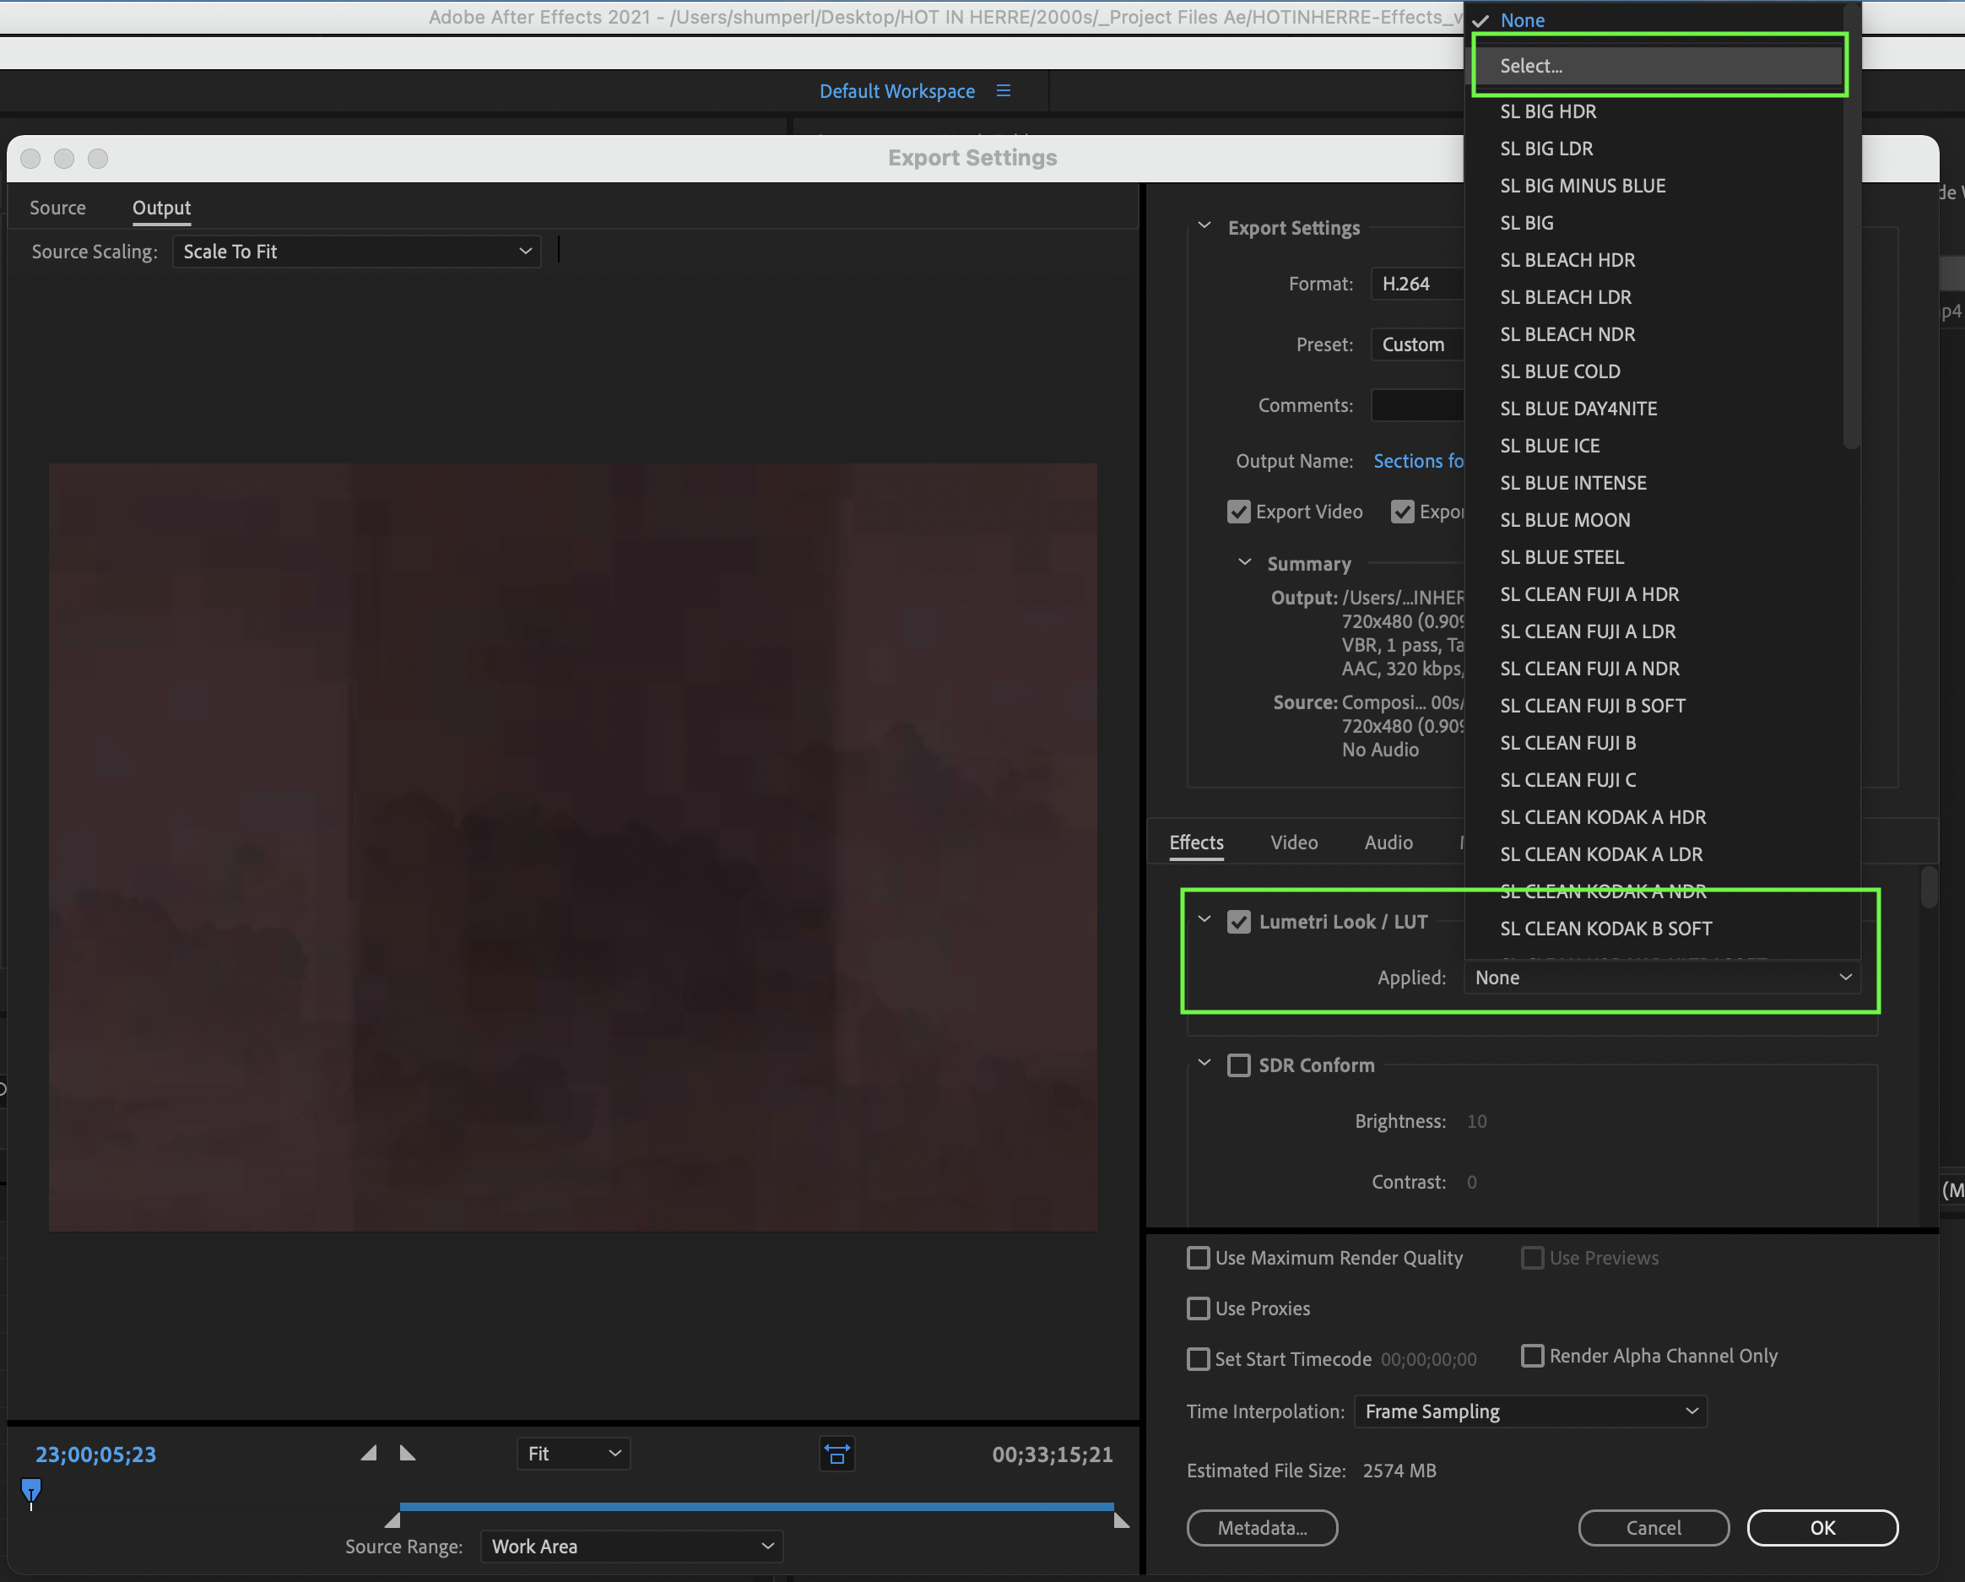Viewport: 1965px width, 1582px height.
Task: Switch to the Source tab
Action: tap(57, 208)
